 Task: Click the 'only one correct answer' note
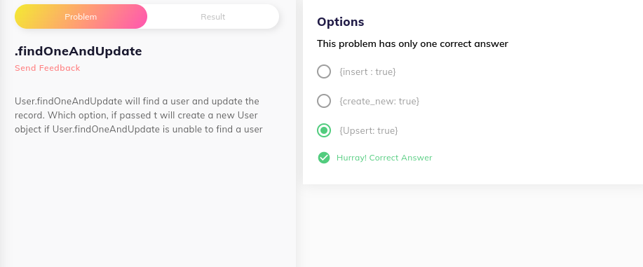[x=412, y=43]
